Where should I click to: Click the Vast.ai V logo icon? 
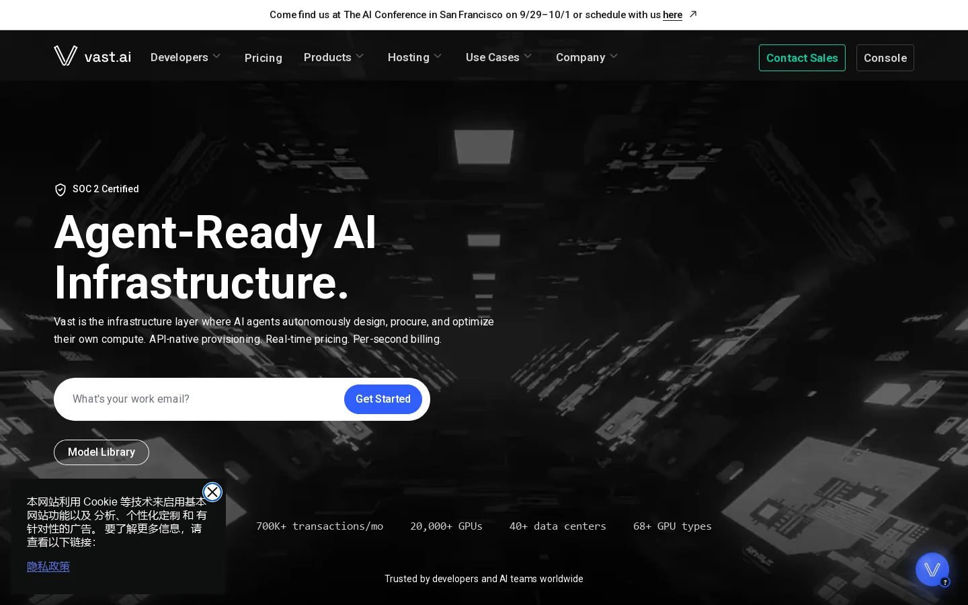[65, 56]
